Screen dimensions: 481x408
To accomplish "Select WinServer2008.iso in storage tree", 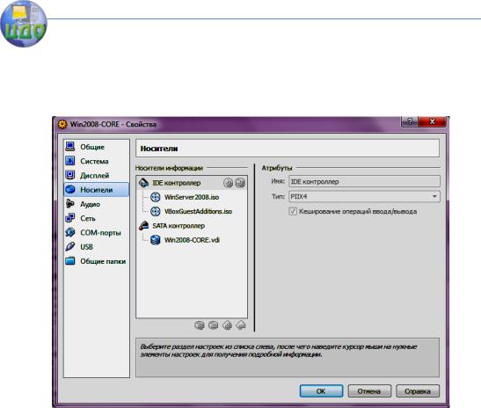I will point(192,197).
